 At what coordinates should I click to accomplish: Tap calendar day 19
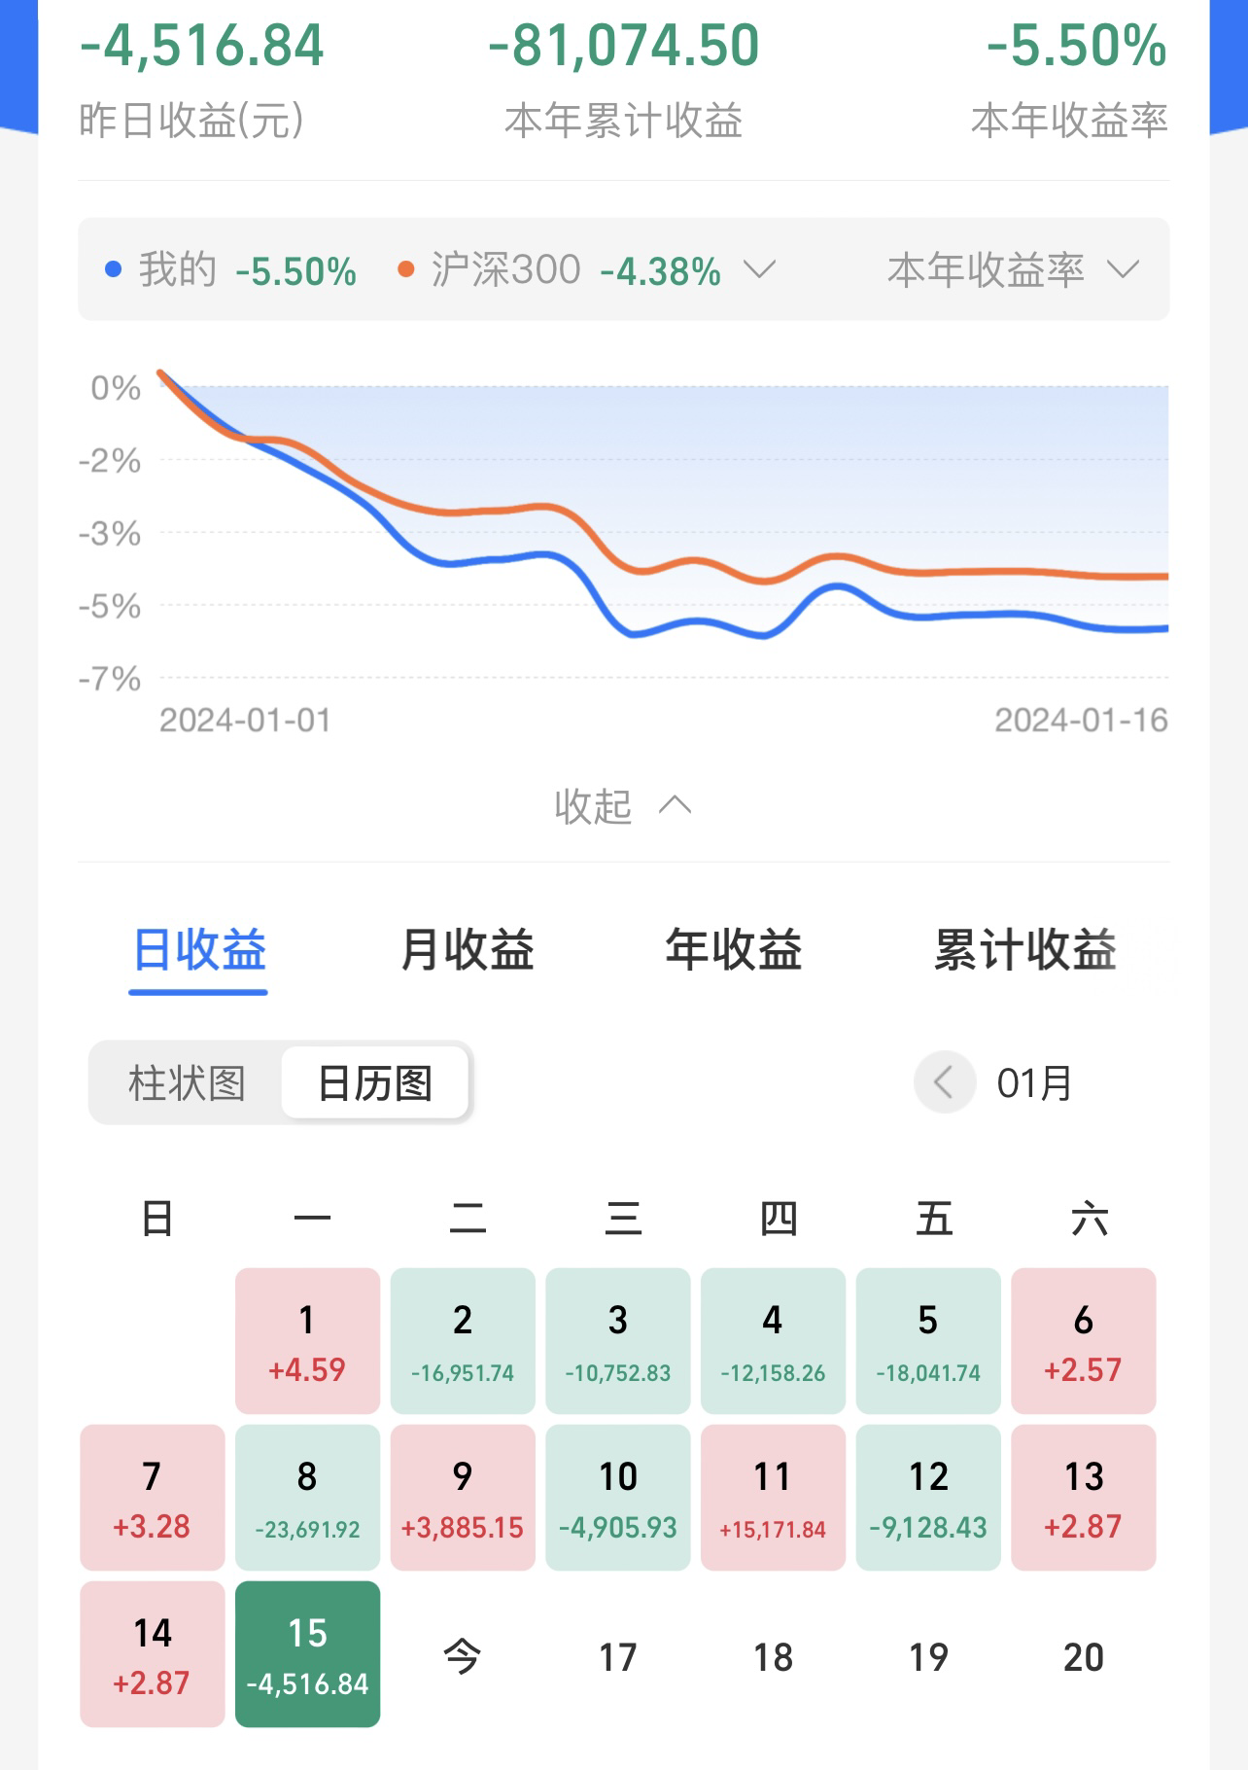coord(928,1656)
